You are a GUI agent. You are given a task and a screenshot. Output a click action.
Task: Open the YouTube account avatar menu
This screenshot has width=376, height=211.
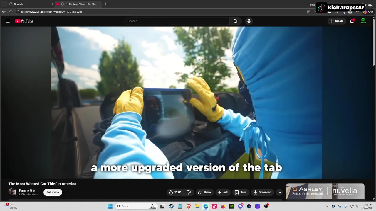point(363,21)
